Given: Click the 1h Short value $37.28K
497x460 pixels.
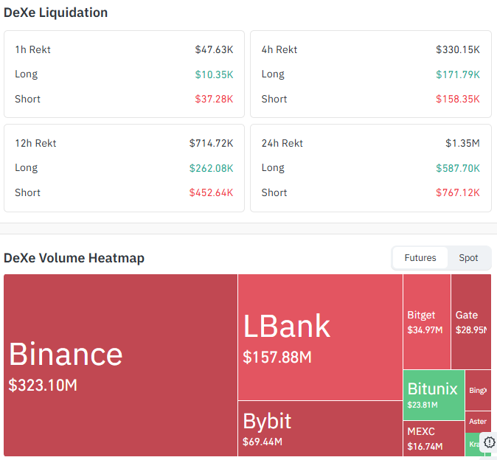Looking at the screenshot, I should (x=214, y=100).
